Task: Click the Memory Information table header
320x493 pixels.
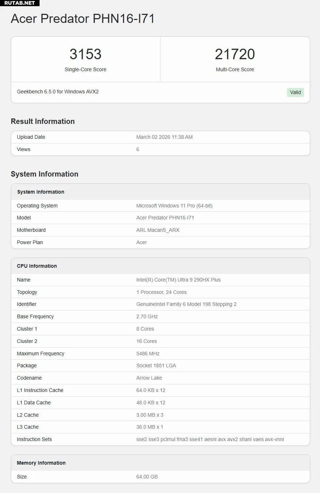Action: pyautogui.click(x=41, y=463)
